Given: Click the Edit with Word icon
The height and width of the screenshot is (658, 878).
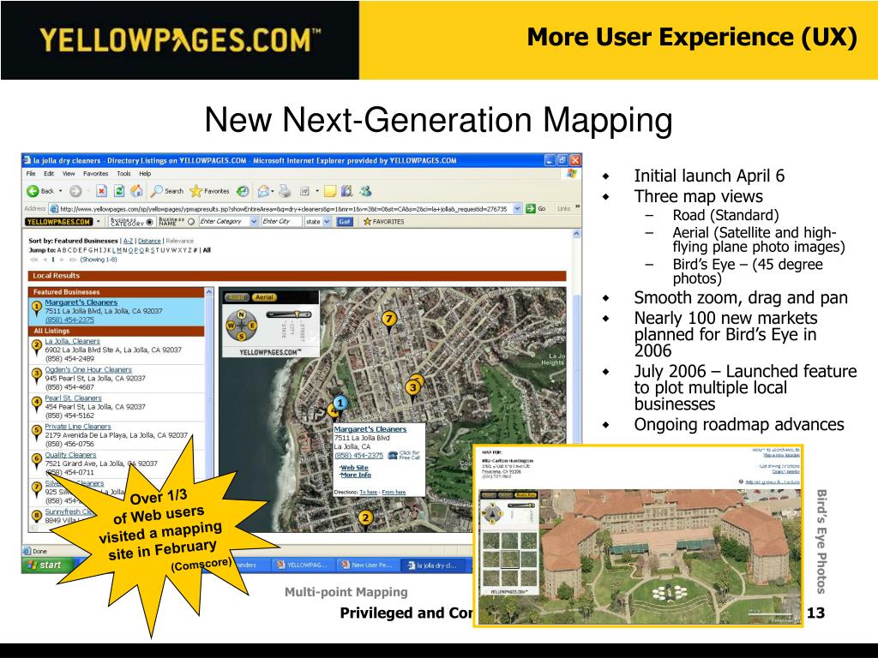Looking at the screenshot, I should [304, 191].
